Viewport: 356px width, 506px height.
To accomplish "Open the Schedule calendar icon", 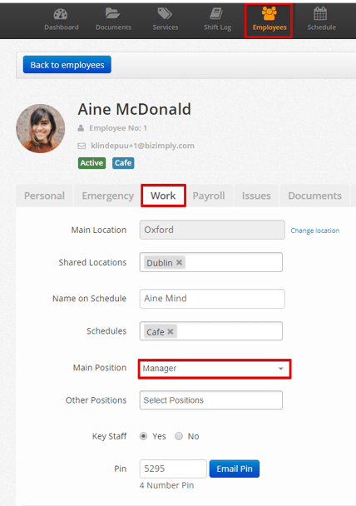I will (x=320, y=13).
